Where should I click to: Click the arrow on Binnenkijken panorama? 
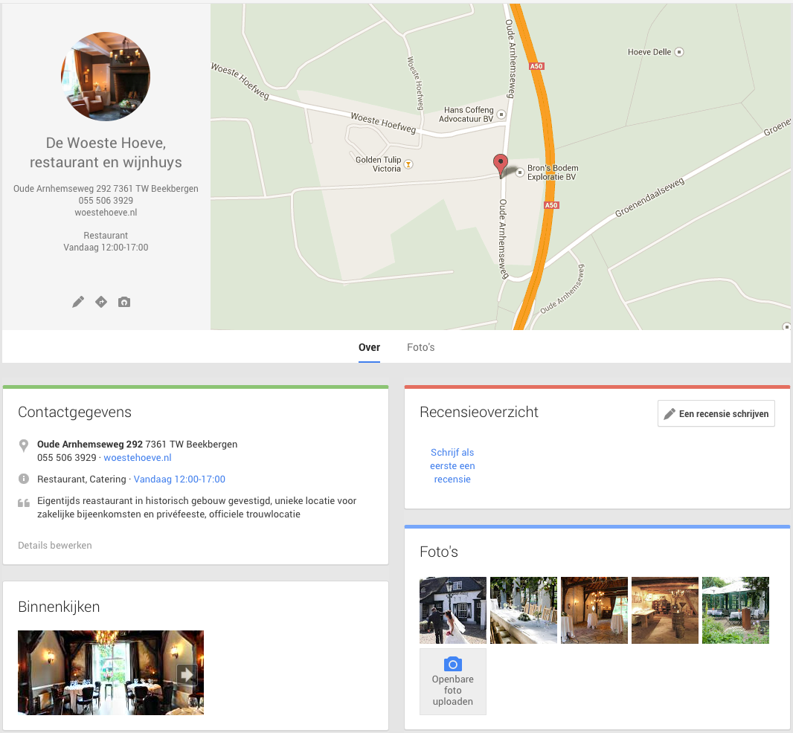tap(187, 674)
